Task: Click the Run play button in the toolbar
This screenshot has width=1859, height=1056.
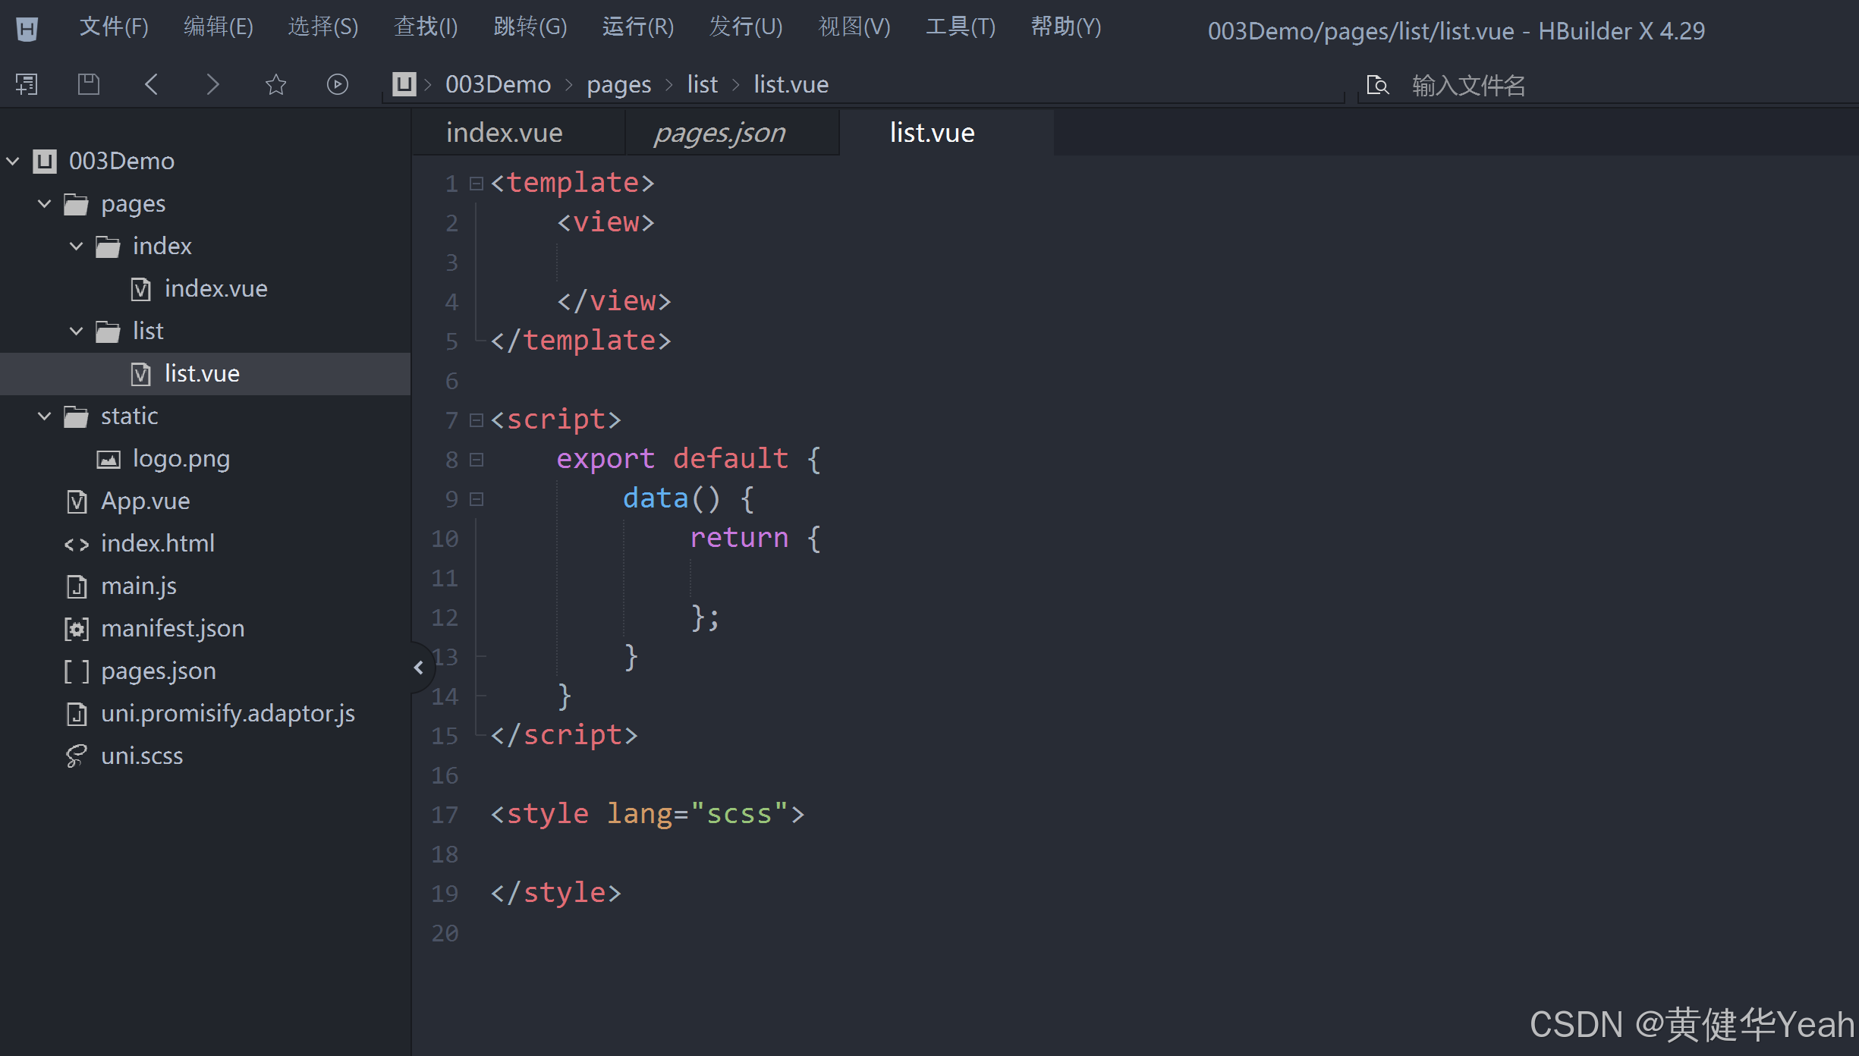Action: [337, 83]
